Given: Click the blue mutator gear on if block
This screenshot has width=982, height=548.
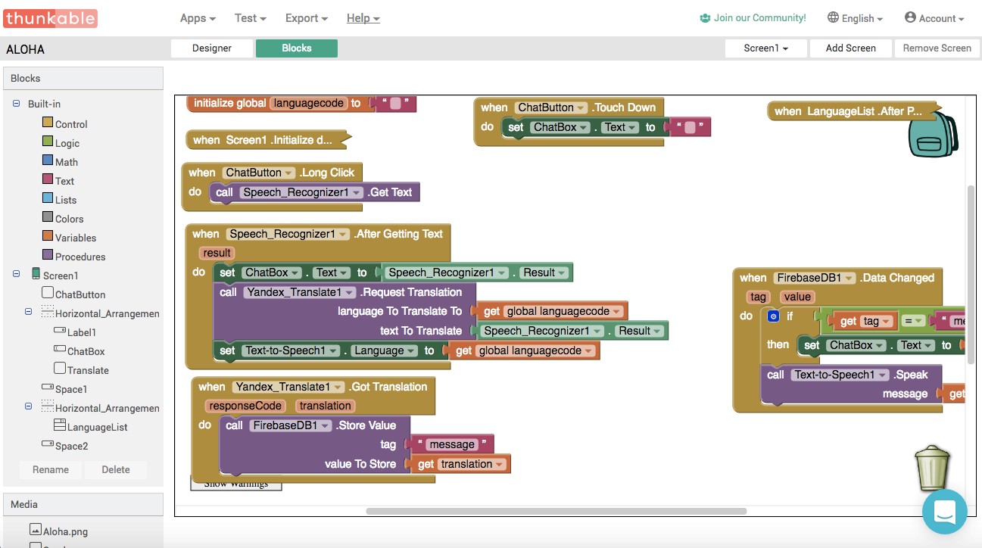Looking at the screenshot, I should 773,316.
